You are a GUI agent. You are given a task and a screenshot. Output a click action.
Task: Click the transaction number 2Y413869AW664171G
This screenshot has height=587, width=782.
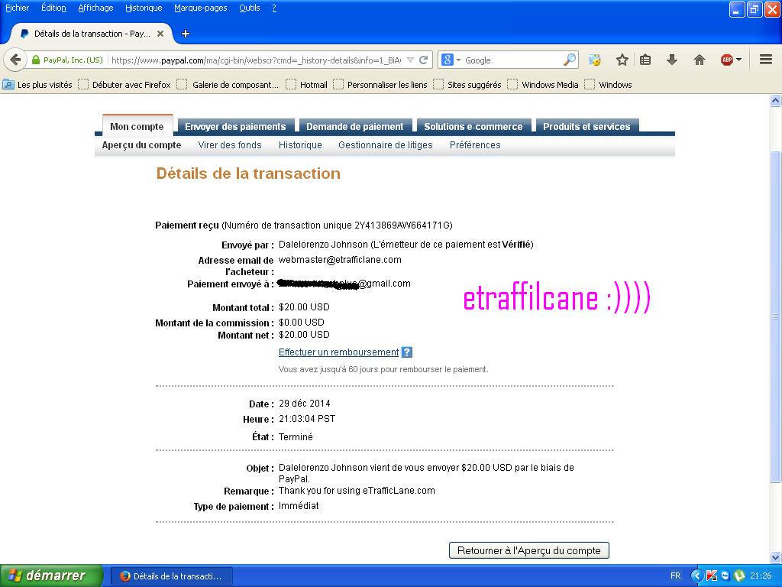(x=402, y=225)
